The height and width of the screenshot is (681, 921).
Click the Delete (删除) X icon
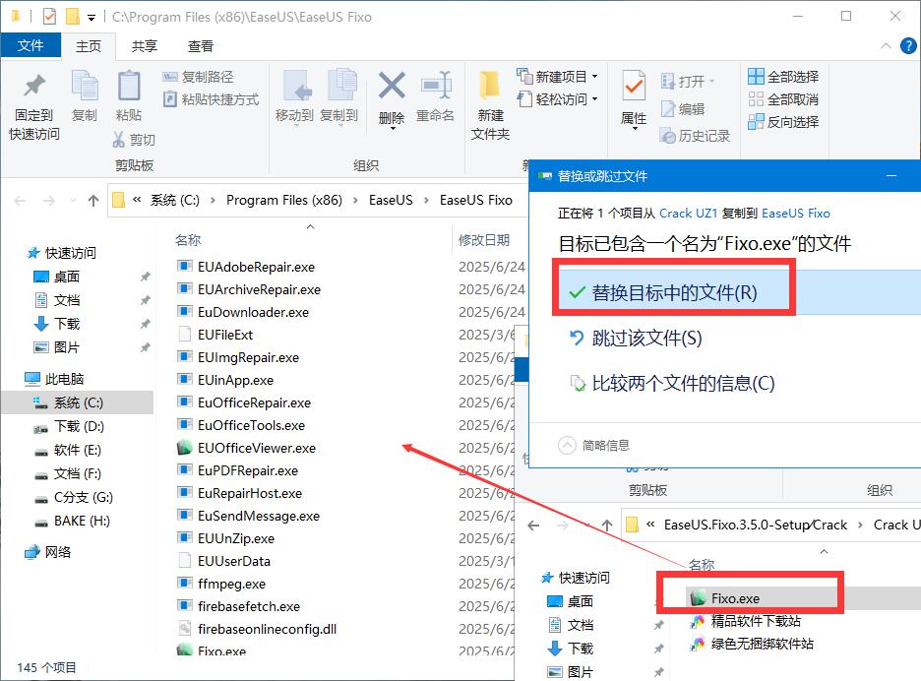coord(392,86)
